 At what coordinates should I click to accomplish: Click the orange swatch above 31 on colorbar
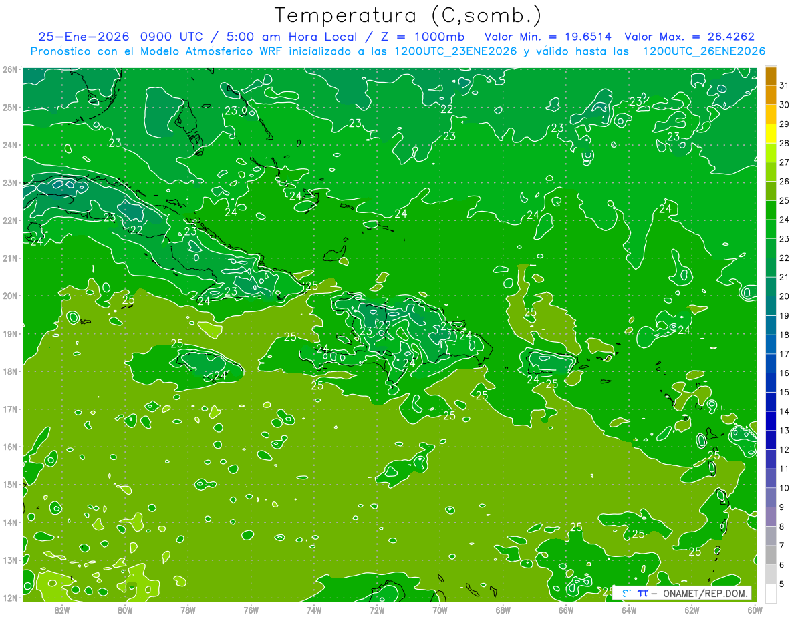(771, 76)
